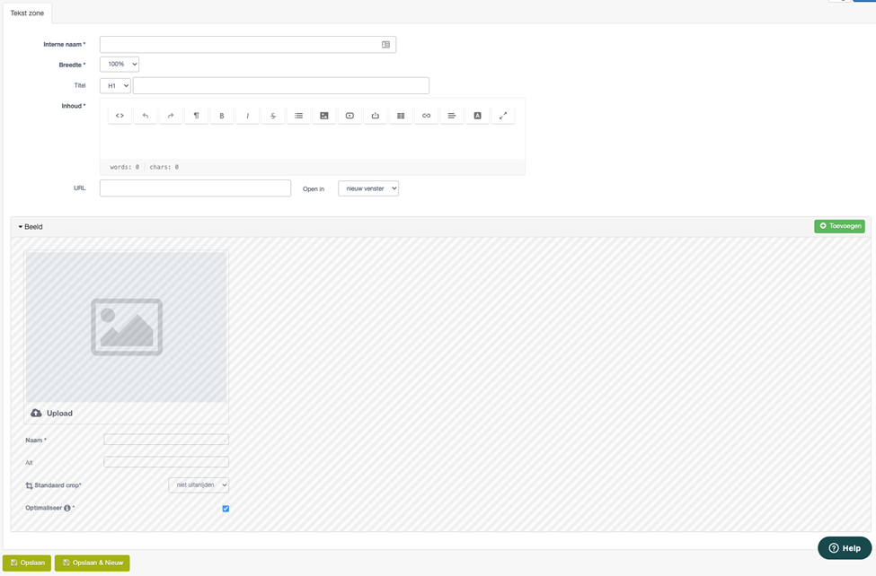Select the Tekst zone tab

[x=27, y=13]
